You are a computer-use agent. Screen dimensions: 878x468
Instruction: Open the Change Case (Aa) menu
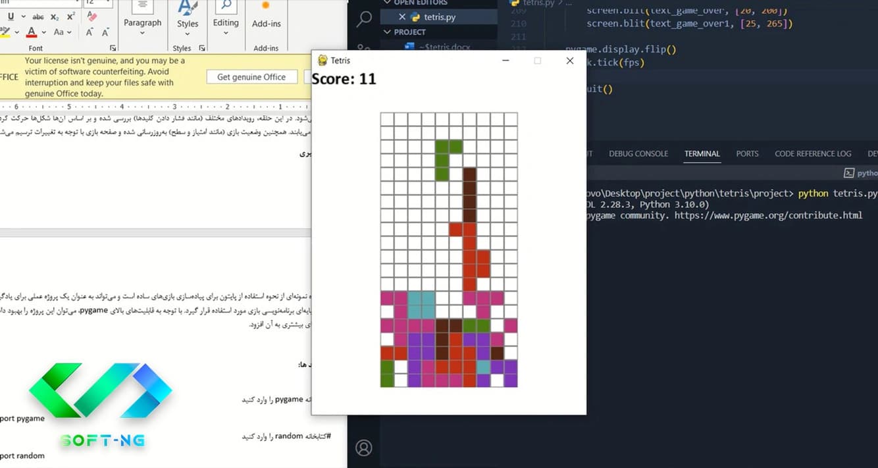click(x=63, y=32)
